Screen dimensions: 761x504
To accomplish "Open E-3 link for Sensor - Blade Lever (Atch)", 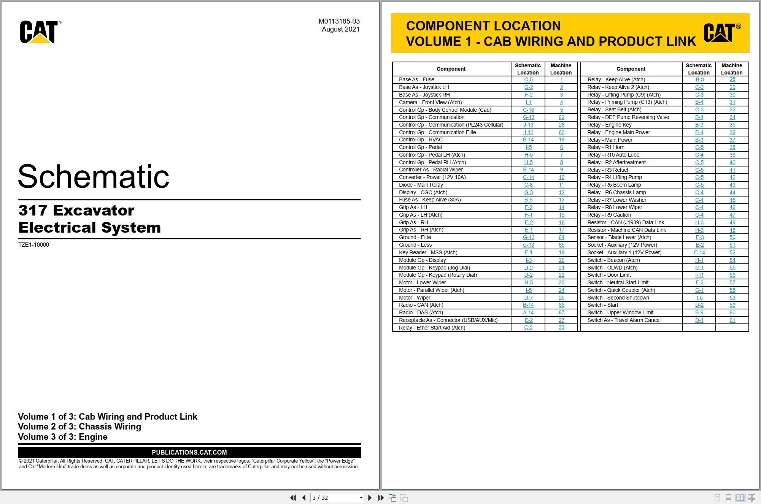I will point(699,238).
